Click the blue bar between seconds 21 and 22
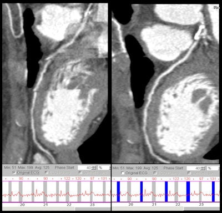 (167, 191)
